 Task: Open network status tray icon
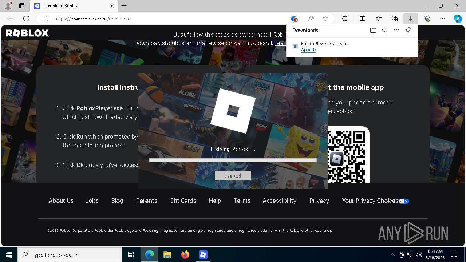[x=410, y=255]
